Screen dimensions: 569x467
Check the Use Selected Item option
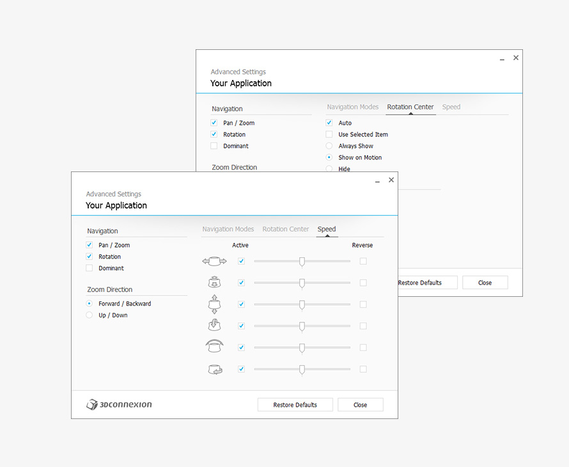click(x=329, y=134)
